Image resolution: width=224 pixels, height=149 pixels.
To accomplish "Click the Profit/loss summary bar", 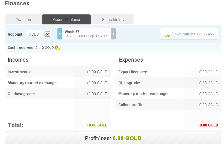I will [x=113, y=138].
